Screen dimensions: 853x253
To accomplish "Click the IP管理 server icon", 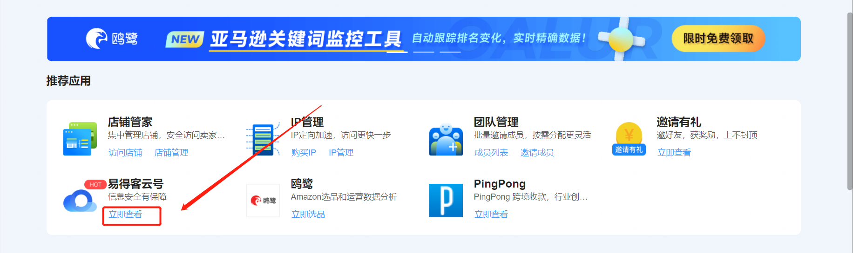I will 263,138.
